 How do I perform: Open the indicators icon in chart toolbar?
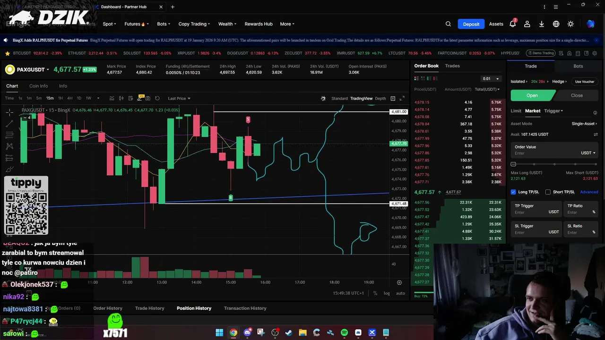112,98
